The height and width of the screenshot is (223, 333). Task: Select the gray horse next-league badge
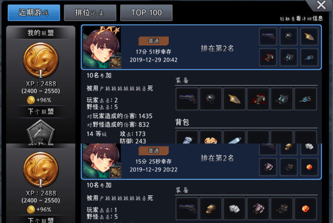(x=41, y=132)
